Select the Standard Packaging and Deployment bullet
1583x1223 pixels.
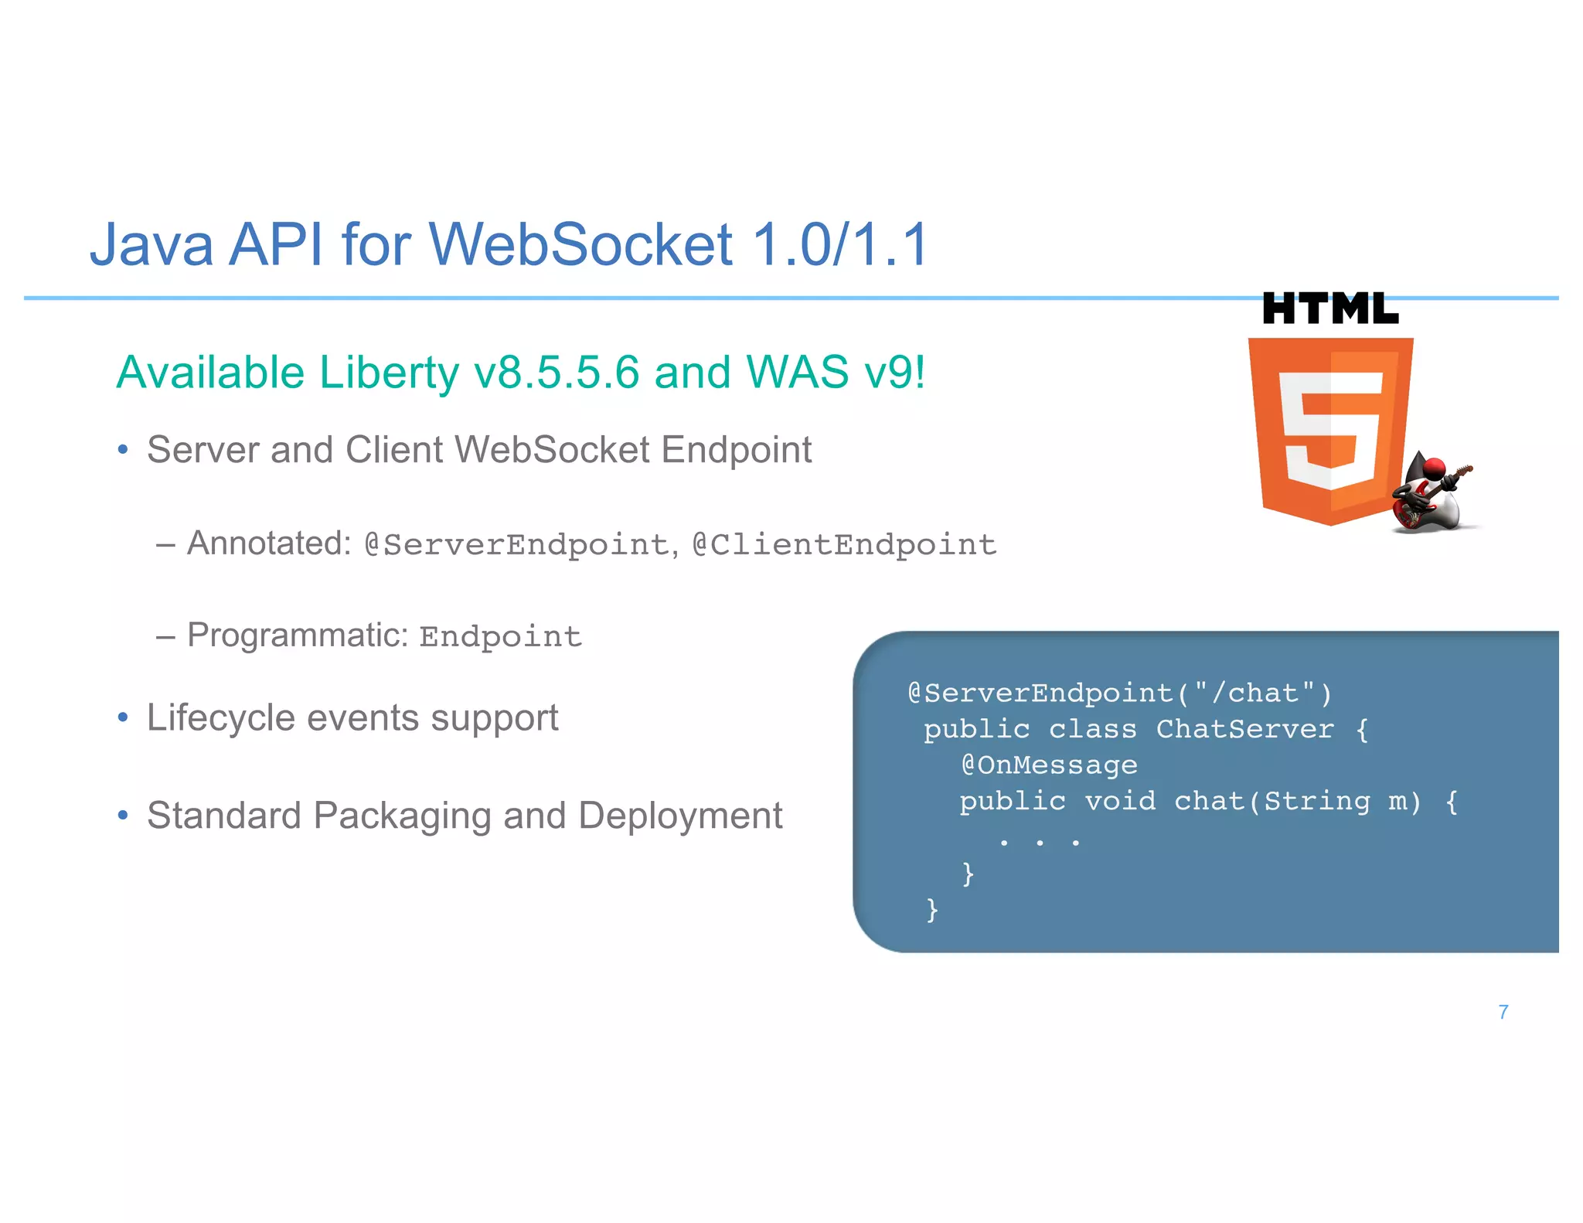[x=465, y=816]
